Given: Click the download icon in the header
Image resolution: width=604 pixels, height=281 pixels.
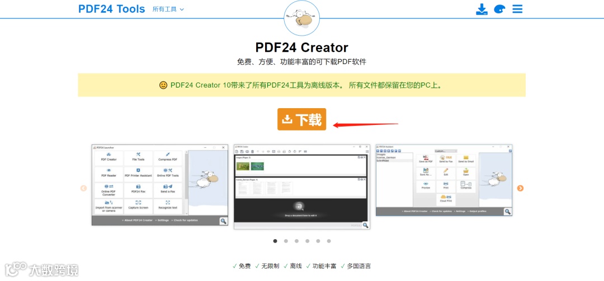Looking at the screenshot, I should pyautogui.click(x=482, y=9).
